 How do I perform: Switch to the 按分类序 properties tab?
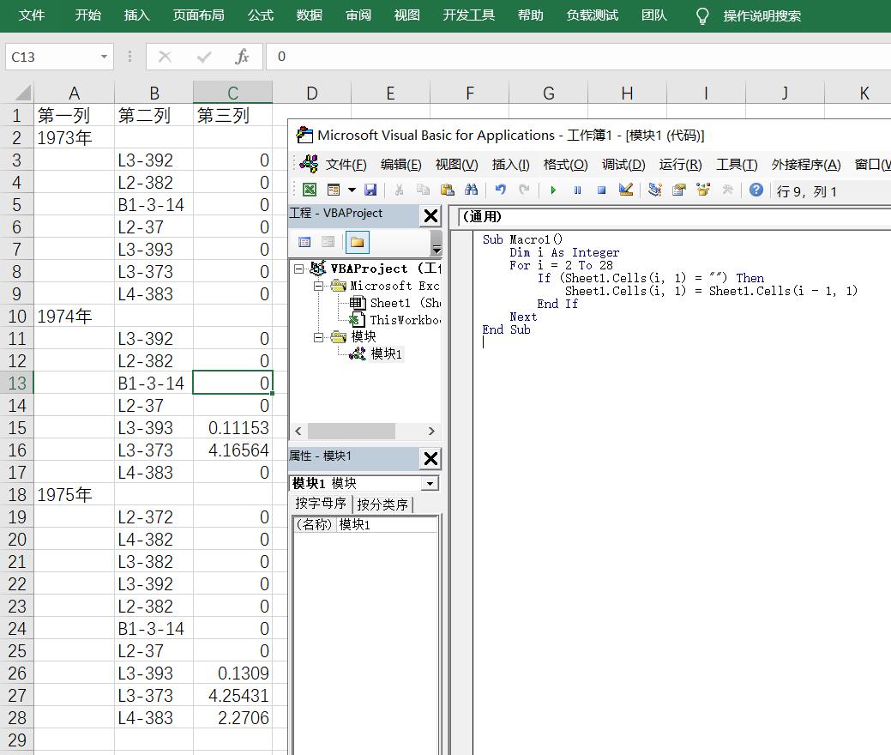click(x=382, y=505)
